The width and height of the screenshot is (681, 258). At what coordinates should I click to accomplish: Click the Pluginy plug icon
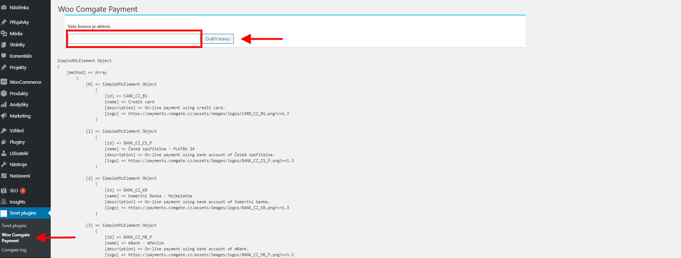(4, 142)
